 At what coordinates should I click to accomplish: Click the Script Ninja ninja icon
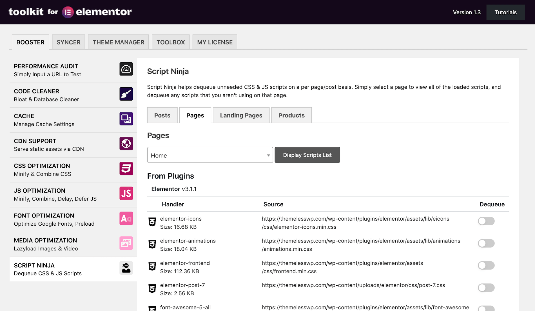click(126, 268)
